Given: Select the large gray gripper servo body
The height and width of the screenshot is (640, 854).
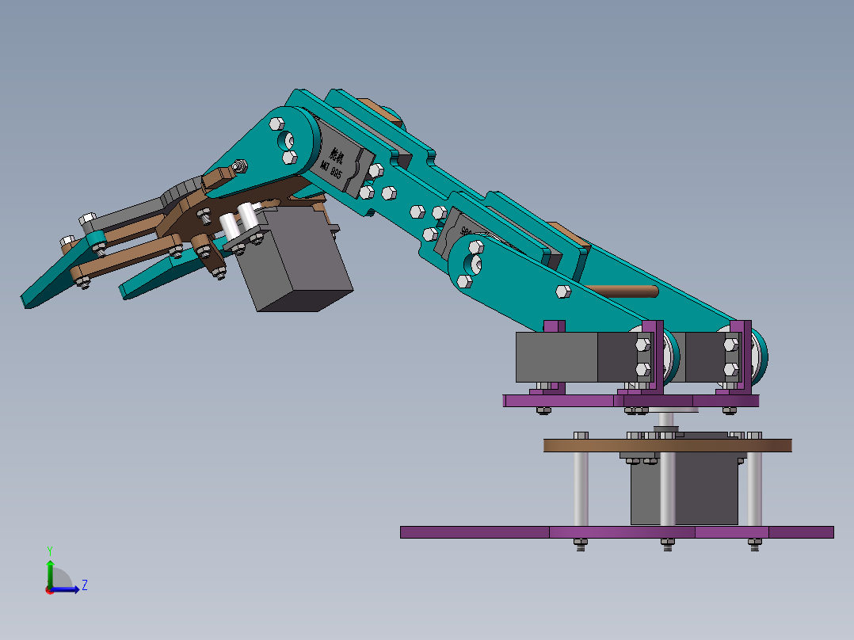Looking at the screenshot, I should pos(294,259).
